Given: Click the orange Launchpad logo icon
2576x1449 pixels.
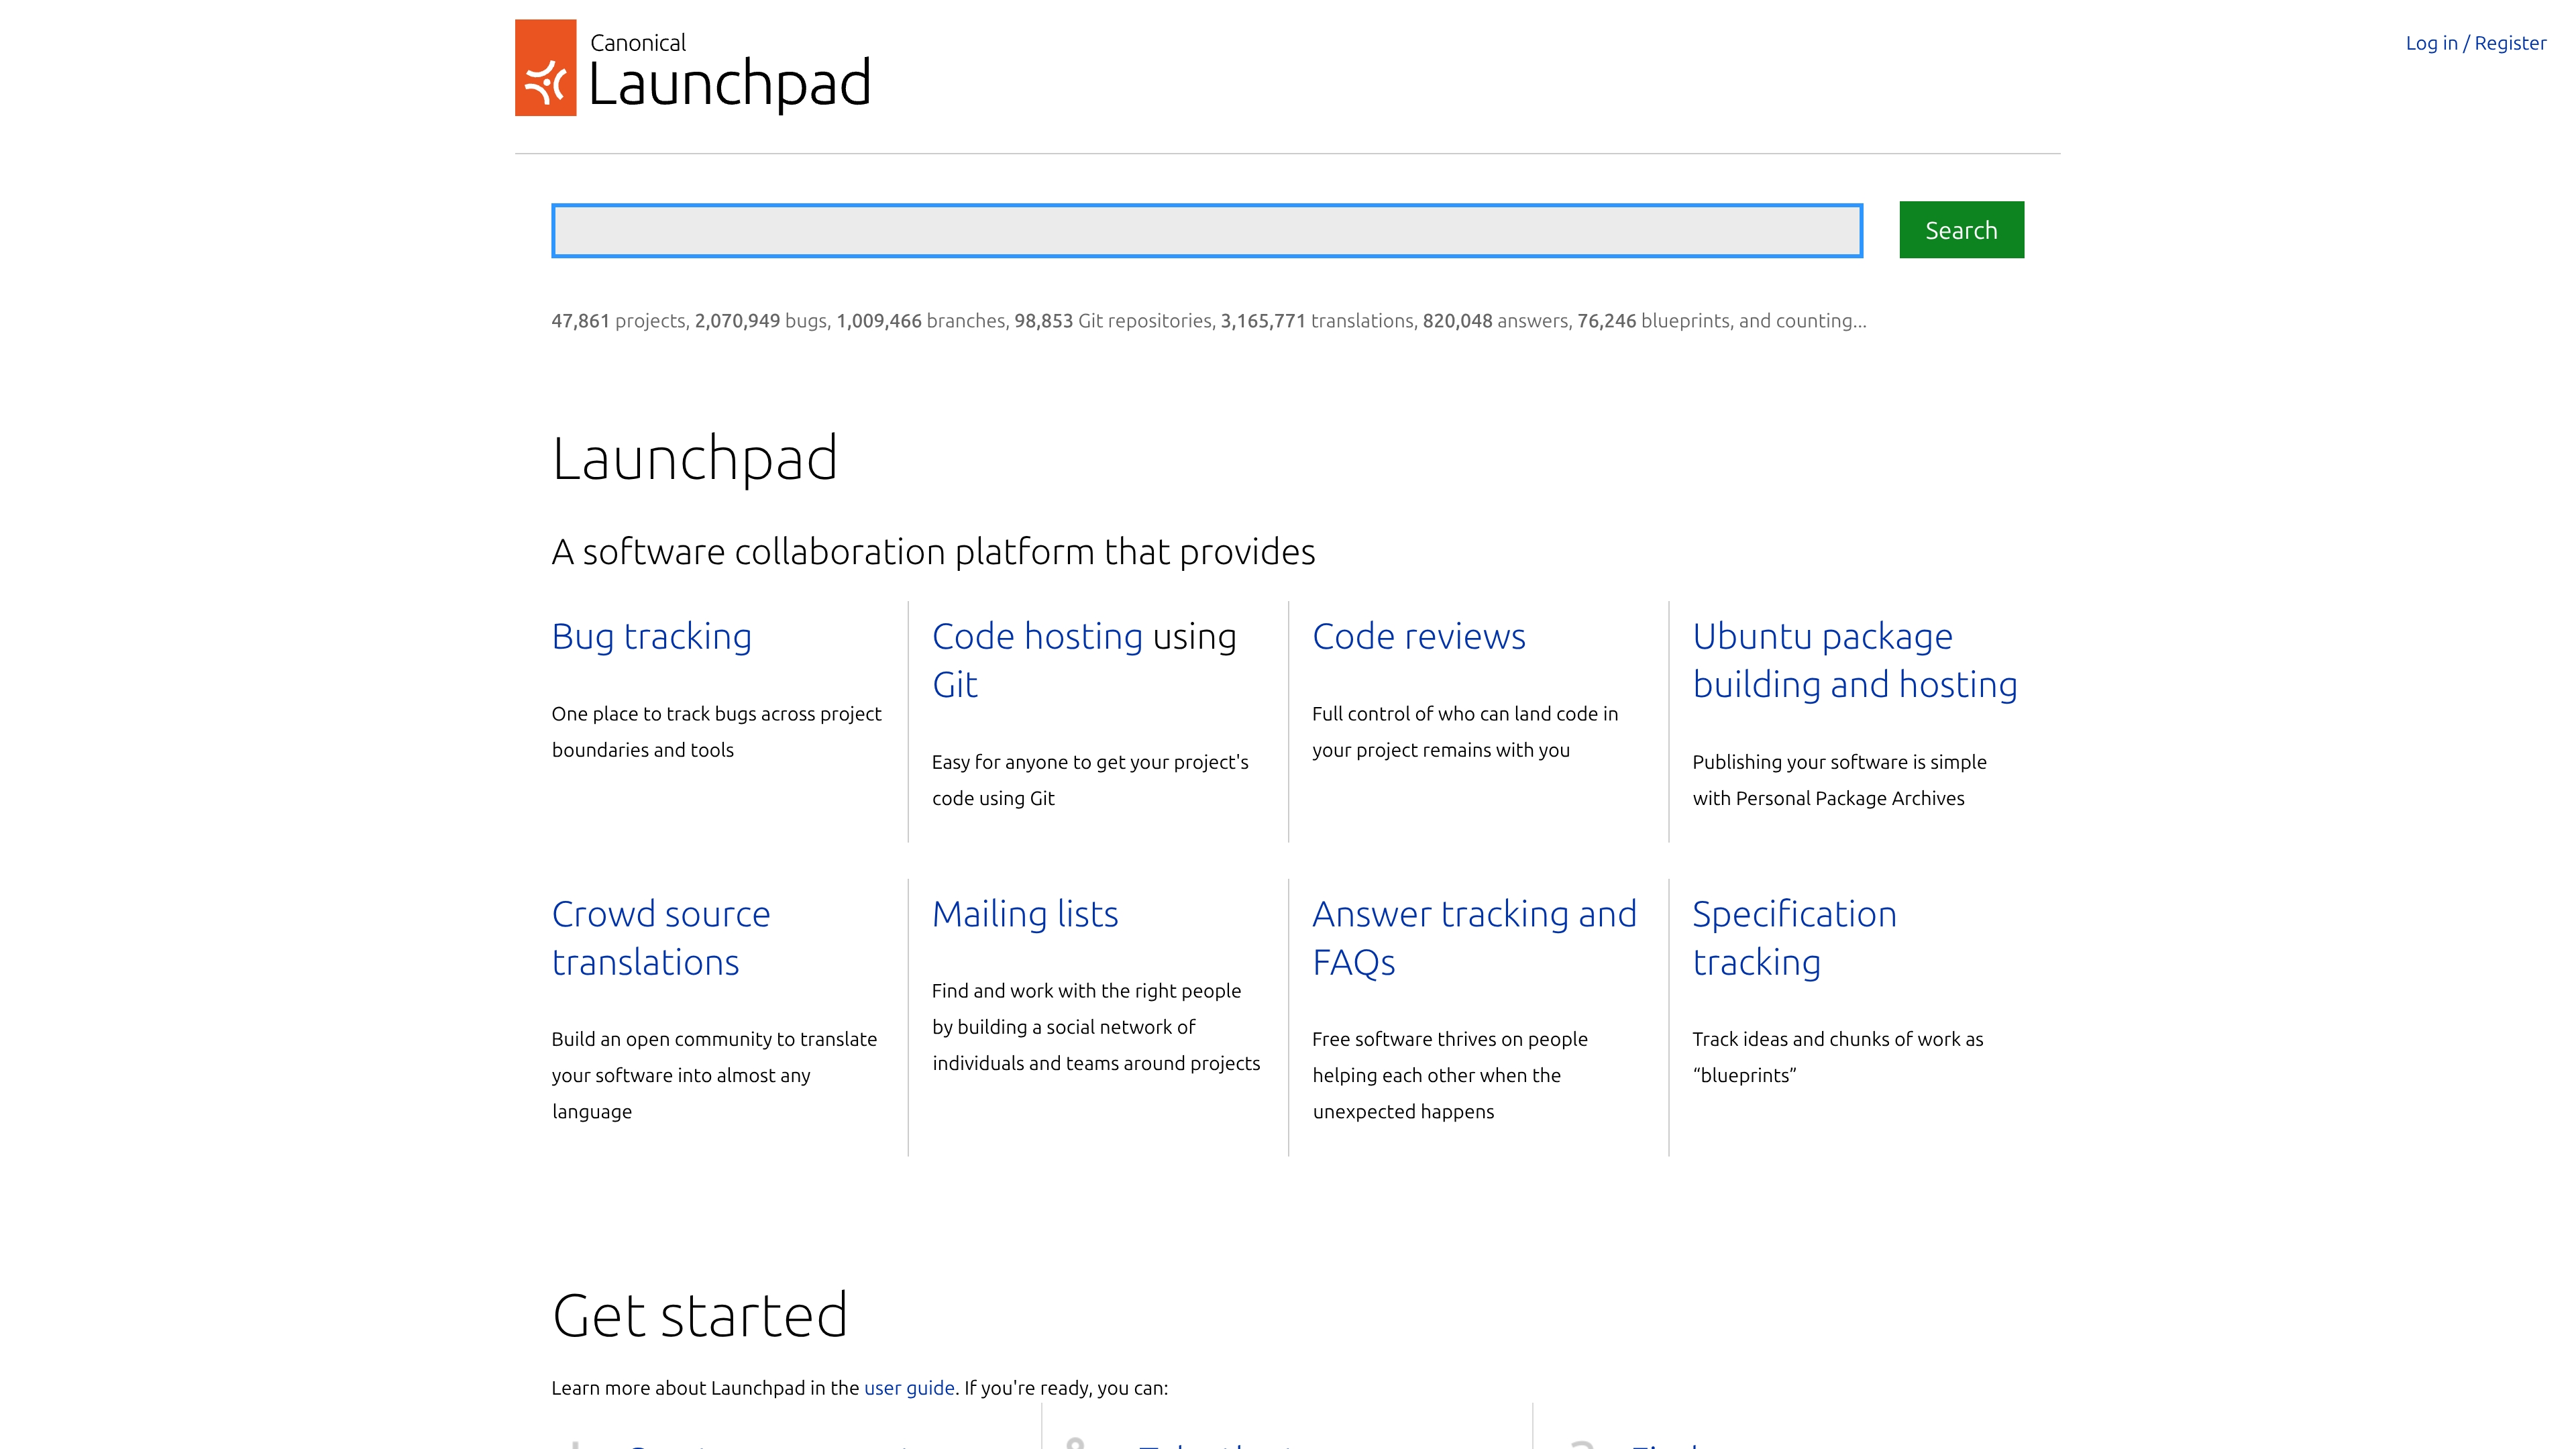Looking at the screenshot, I should [545, 68].
